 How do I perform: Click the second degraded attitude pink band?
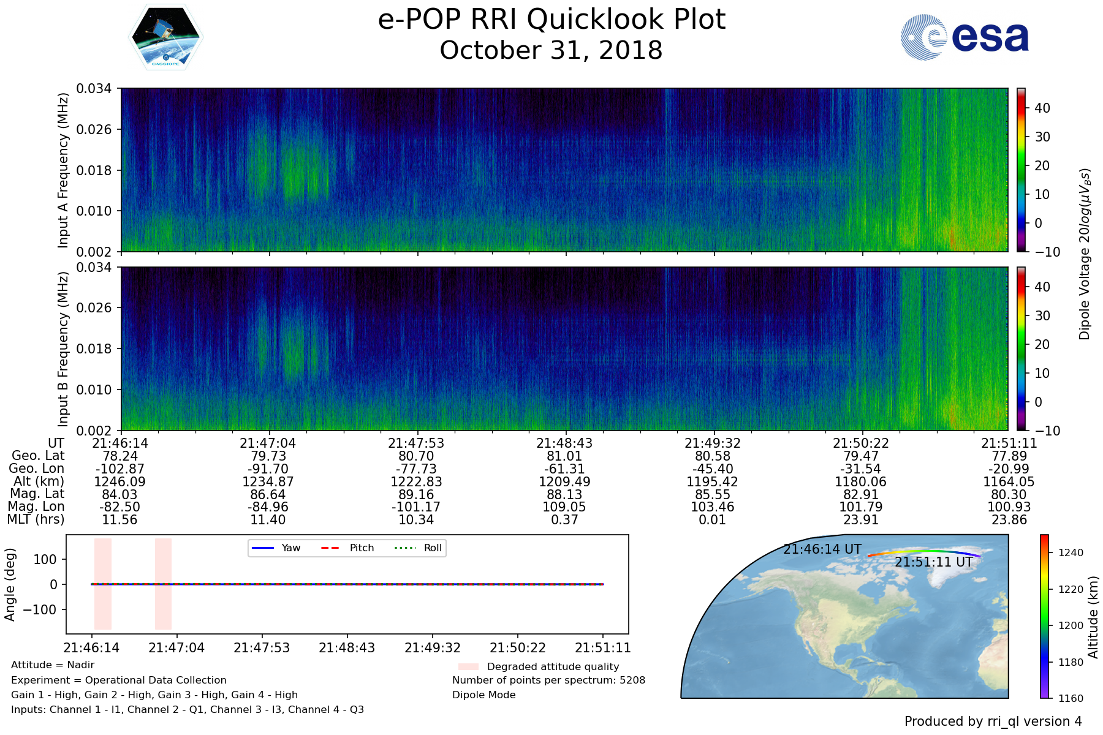163,584
